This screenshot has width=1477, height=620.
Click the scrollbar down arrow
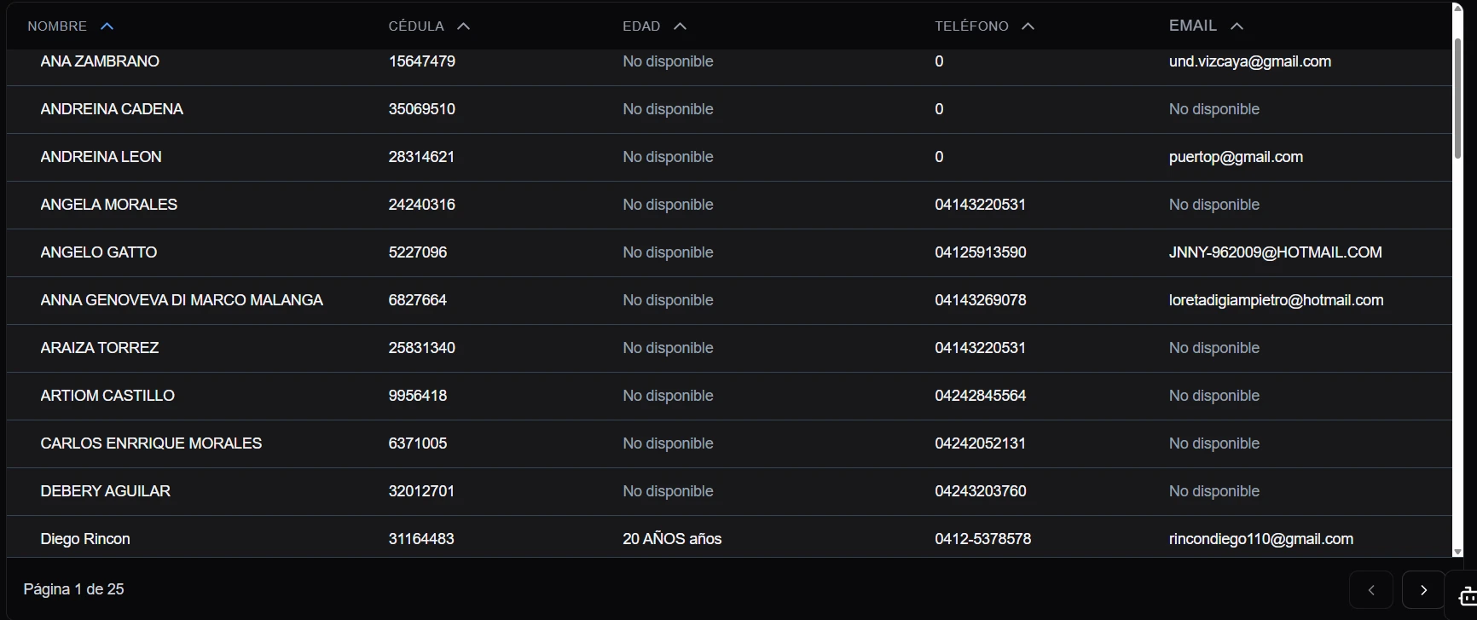(1457, 552)
